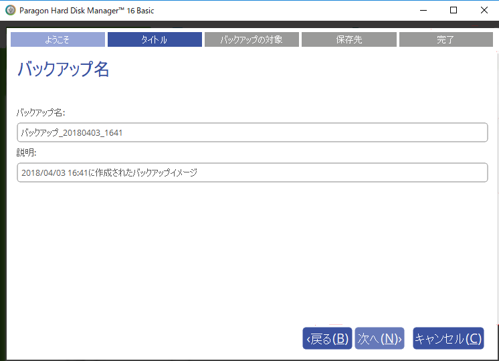Click the empty title bar space beside the title
The width and height of the screenshot is (499, 361).
[x=281, y=11]
